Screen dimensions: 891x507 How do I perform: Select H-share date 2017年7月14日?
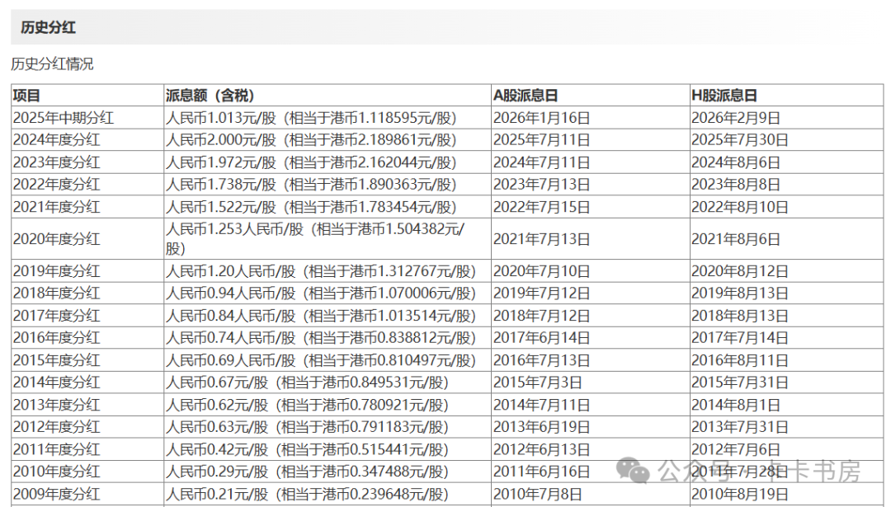click(740, 338)
